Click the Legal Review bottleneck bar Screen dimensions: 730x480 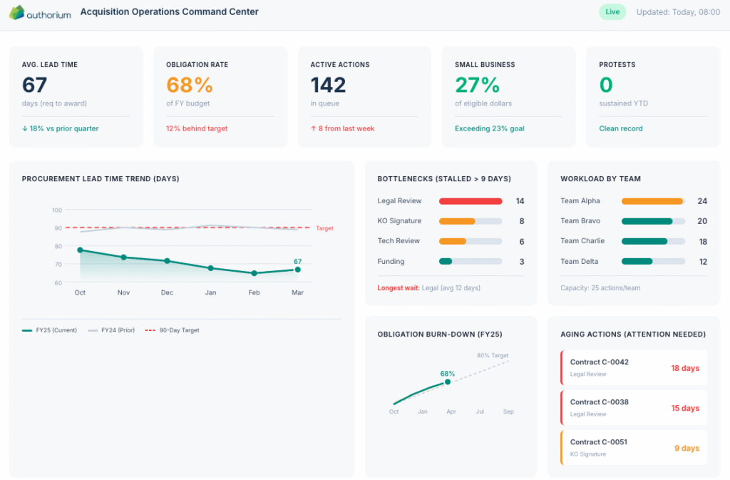(x=470, y=201)
